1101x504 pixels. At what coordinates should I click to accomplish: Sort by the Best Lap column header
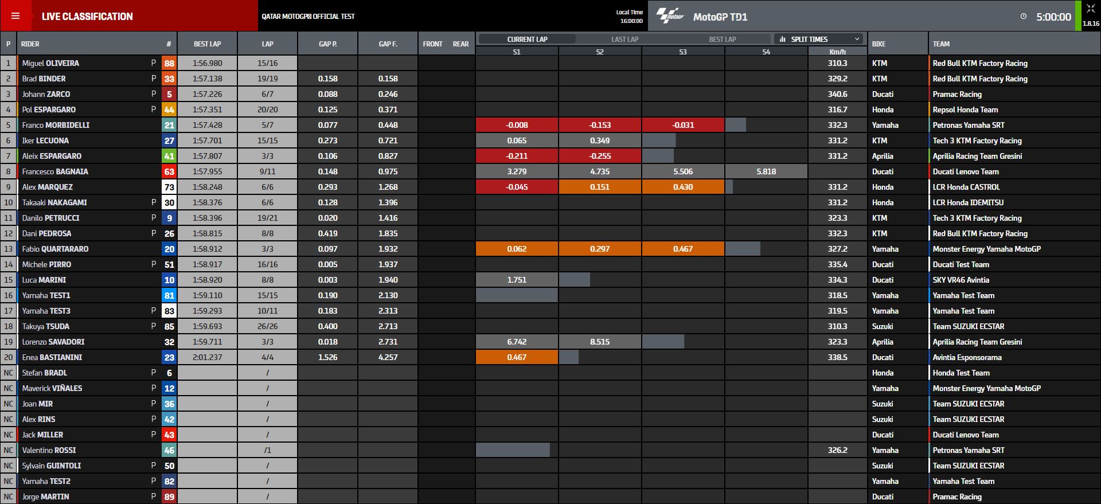tap(207, 44)
